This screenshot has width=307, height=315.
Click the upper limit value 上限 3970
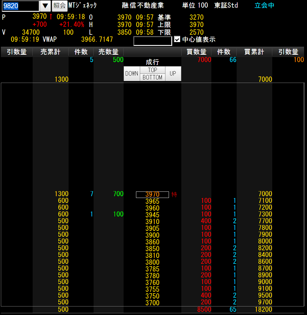(x=196, y=24)
